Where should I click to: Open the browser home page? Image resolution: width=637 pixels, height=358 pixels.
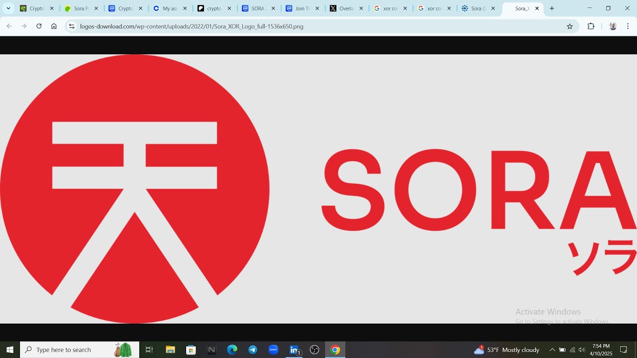click(54, 26)
